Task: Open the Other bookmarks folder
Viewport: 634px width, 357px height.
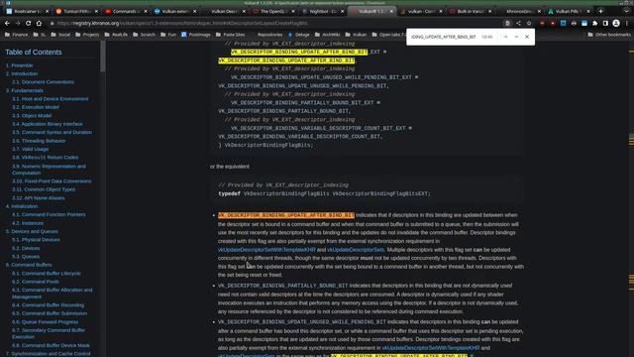Action: (609, 35)
